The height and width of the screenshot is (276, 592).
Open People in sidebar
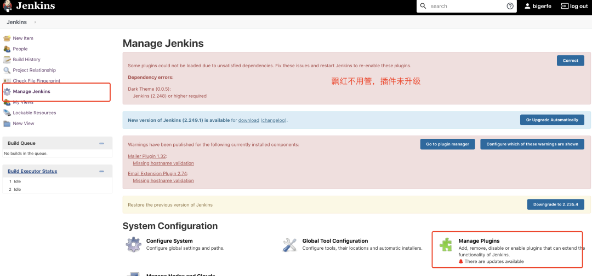point(20,49)
